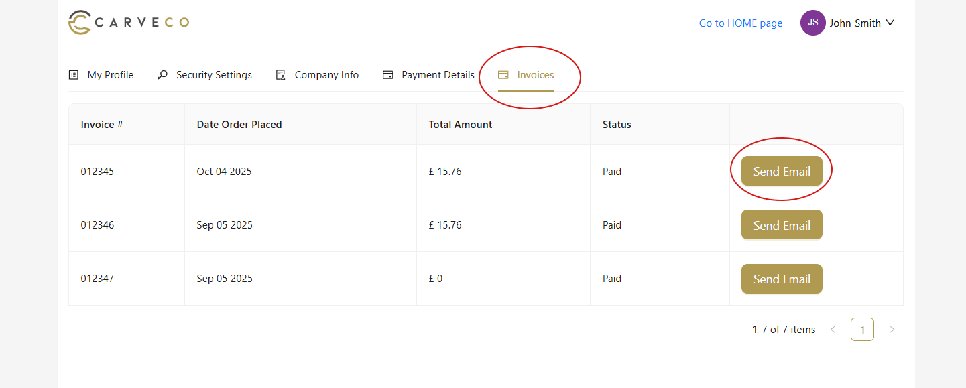Click Paid status of invoice 012345
The width and height of the screenshot is (966, 388).
click(x=612, y=172)
